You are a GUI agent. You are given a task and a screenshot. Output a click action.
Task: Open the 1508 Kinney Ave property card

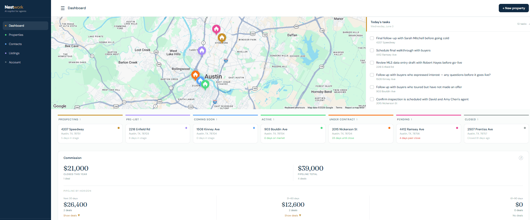click(225, 134)
